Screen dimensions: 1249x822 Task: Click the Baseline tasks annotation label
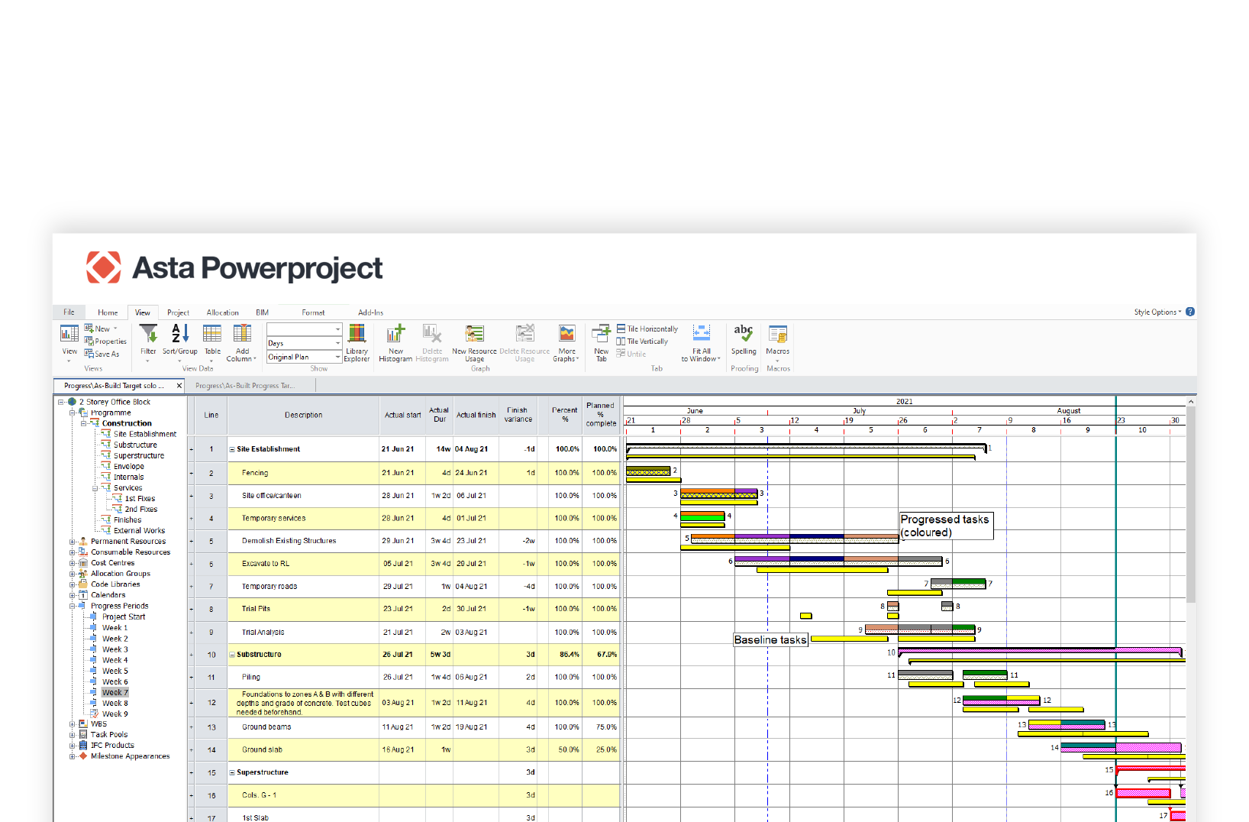(770, 640)
